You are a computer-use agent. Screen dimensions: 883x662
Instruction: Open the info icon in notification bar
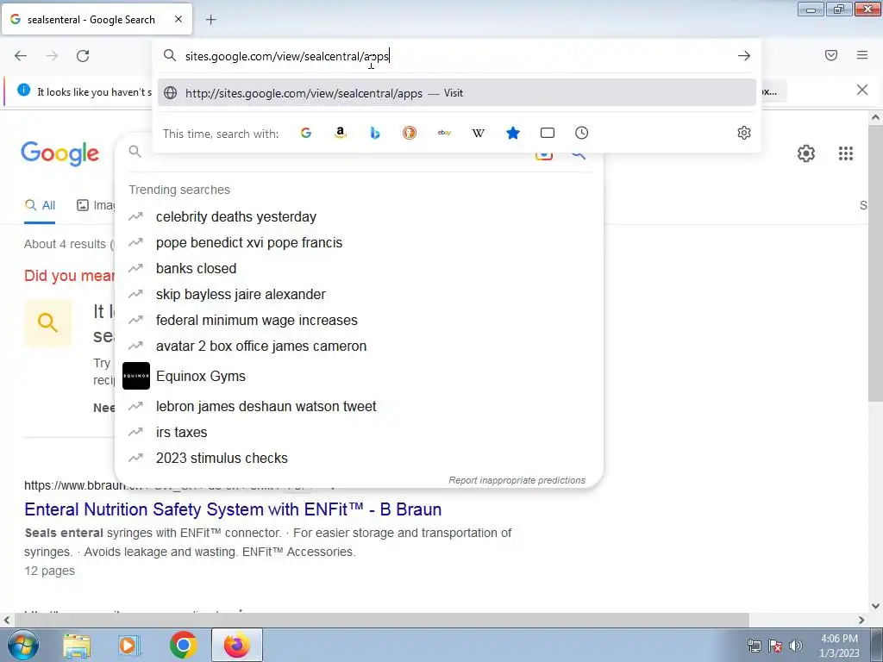coord(23,90)
